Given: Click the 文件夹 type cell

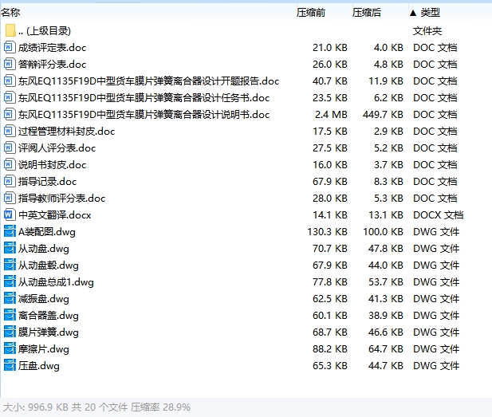Looking at the screenshot, I should click(x=427, y=31).
